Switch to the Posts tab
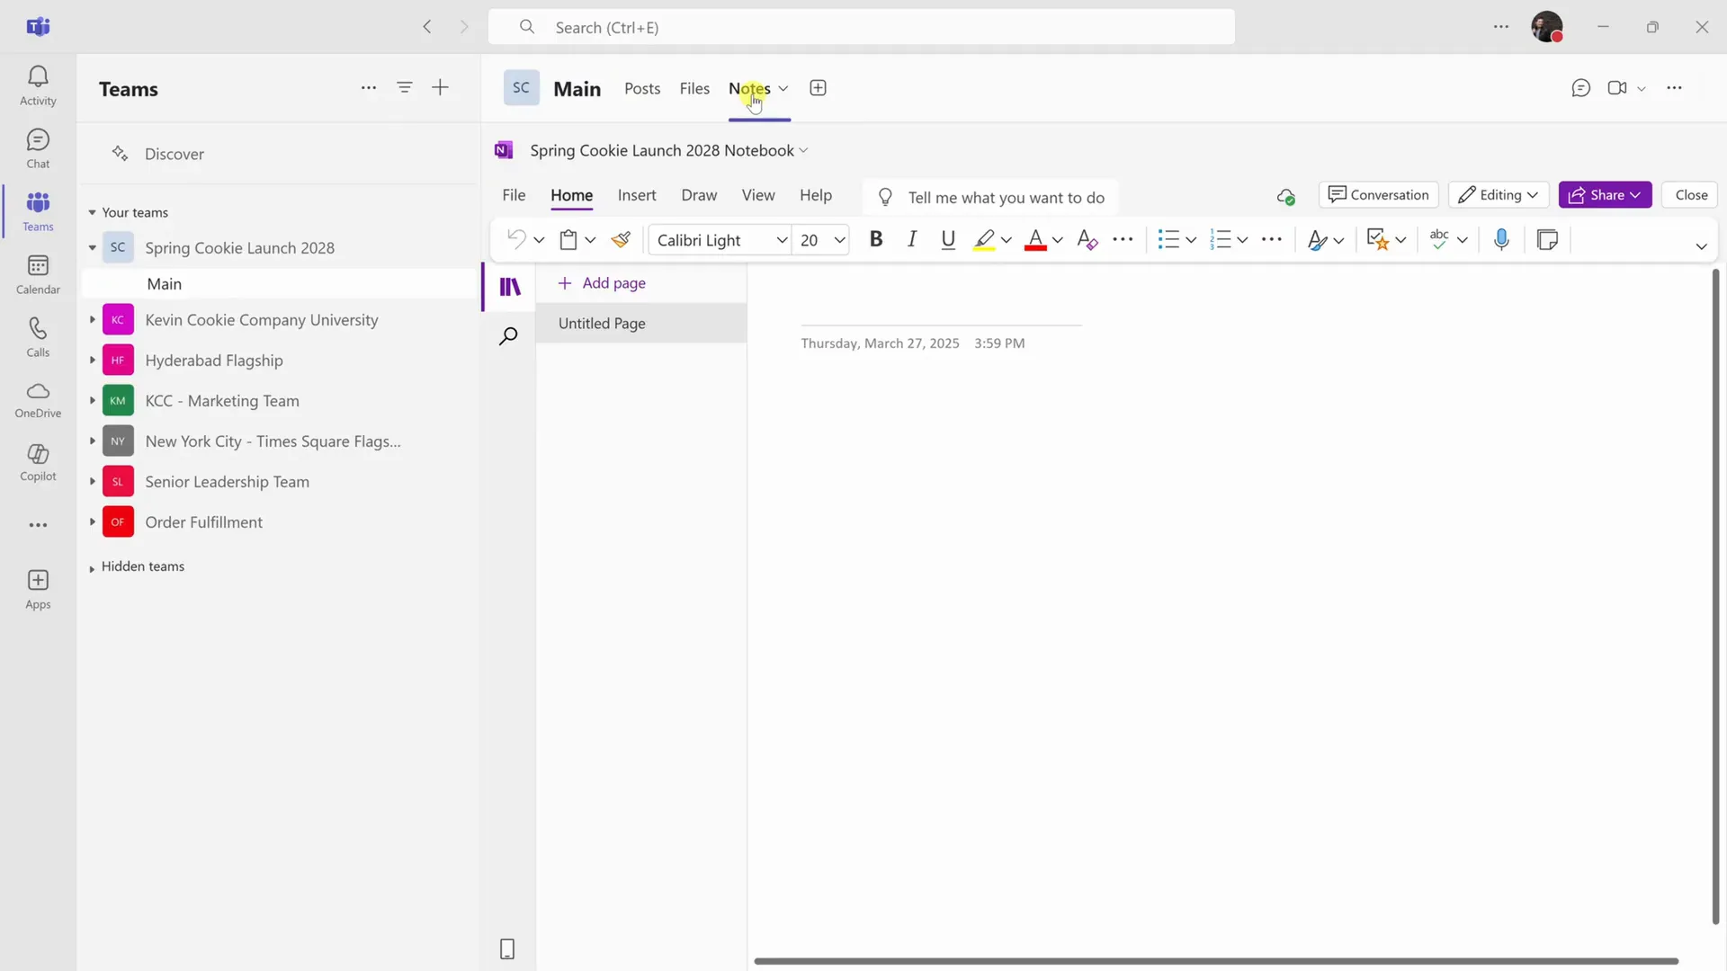Image resolution: width=1727 pixels, height=971 pixels. pyautogui.click(x=642, y=88)
